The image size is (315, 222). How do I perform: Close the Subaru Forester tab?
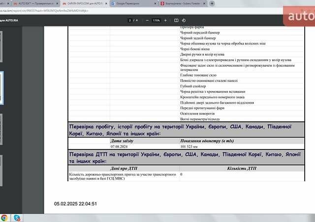tap(205, 3)
